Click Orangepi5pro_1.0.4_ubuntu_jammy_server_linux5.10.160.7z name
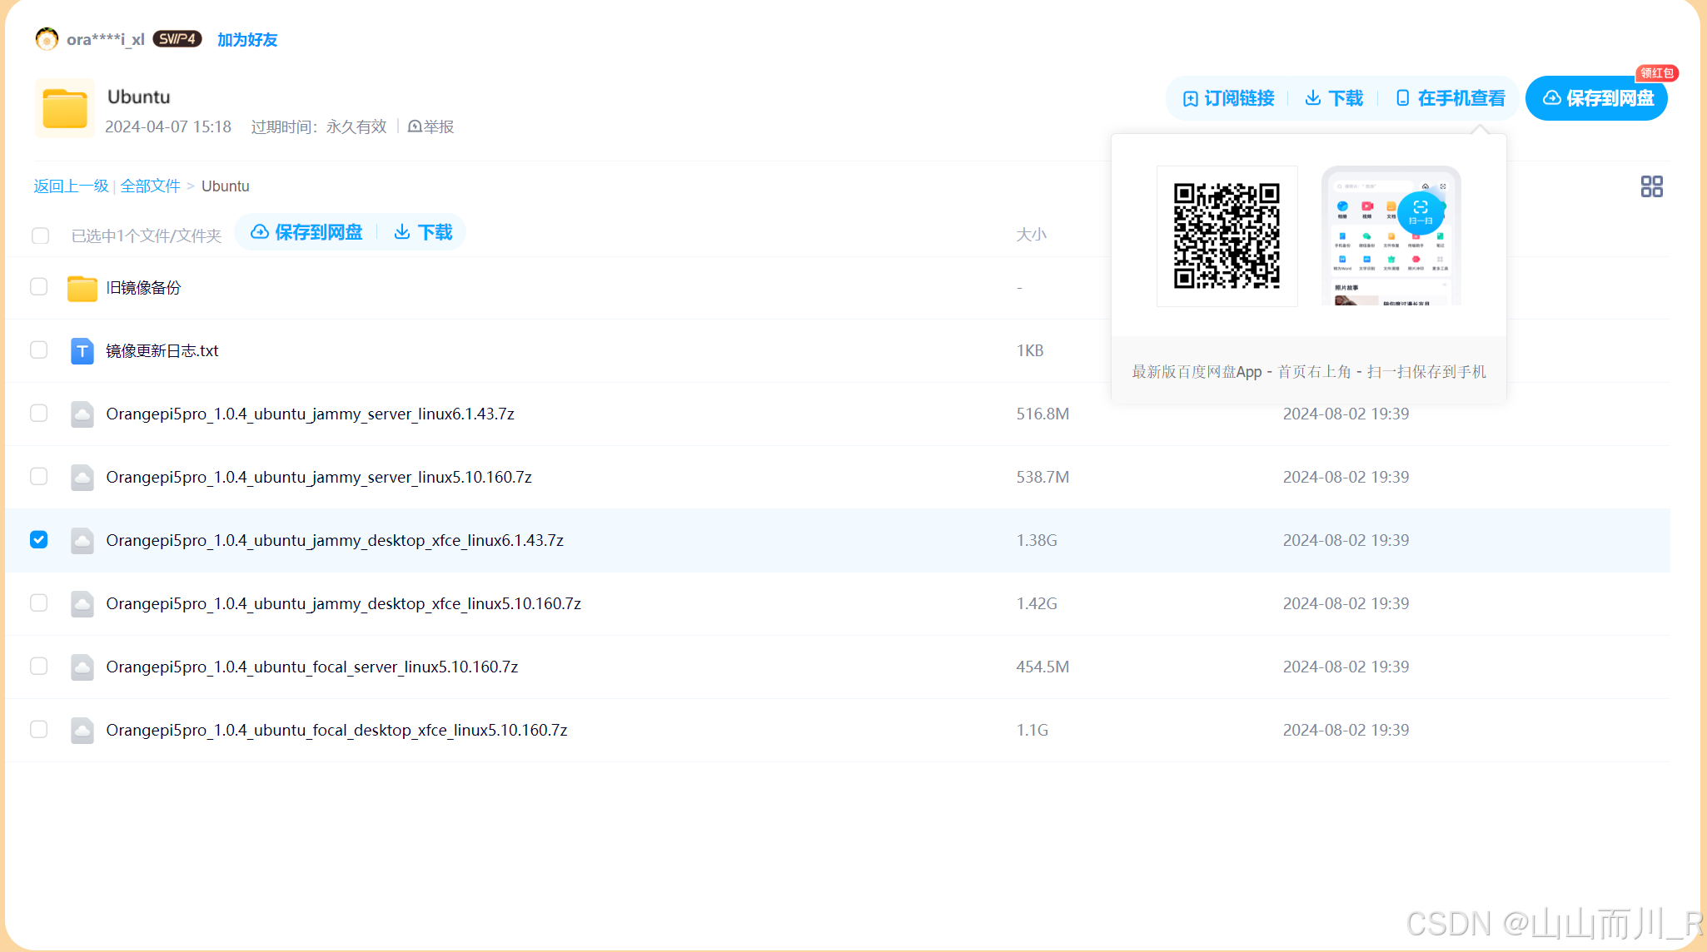The image size is (1707, 952). tap(319, 478)
